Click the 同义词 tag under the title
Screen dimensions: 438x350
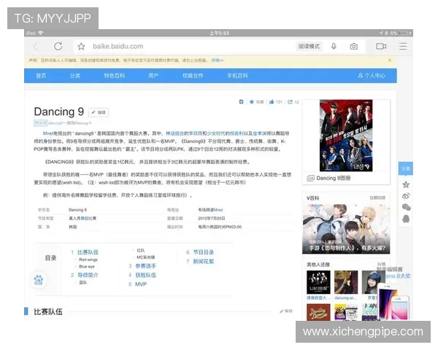[x=40, y=122]
